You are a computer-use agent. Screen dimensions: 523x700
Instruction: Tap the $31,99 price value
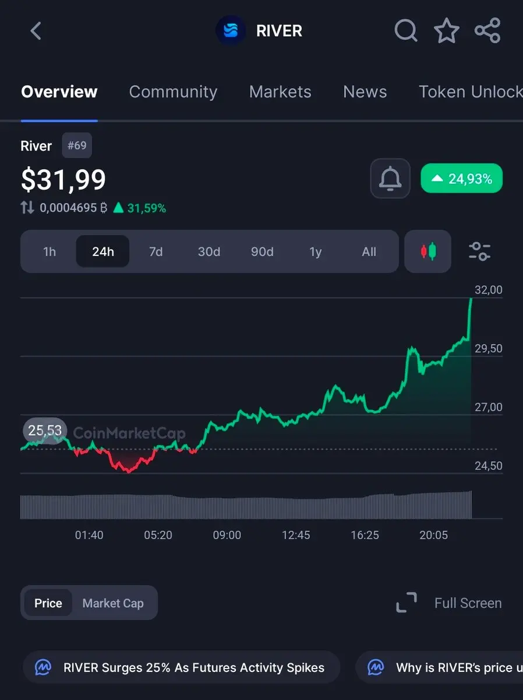(63, 180)
